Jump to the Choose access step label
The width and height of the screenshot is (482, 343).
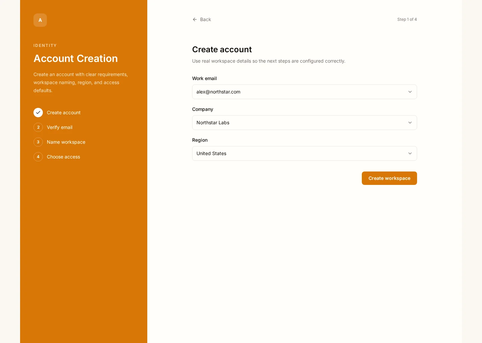pos(63,157)
